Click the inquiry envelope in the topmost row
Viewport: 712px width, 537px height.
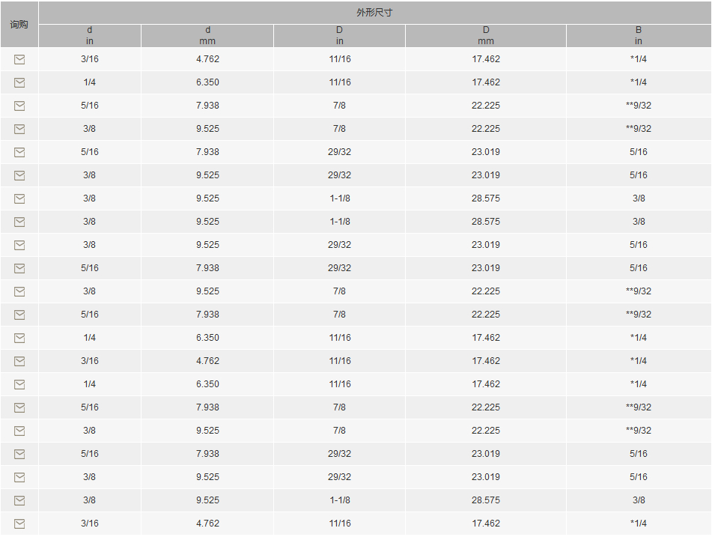[x=19, y=59]
